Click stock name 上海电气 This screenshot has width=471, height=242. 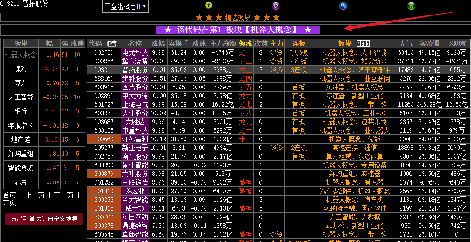[x=135, y=105]
